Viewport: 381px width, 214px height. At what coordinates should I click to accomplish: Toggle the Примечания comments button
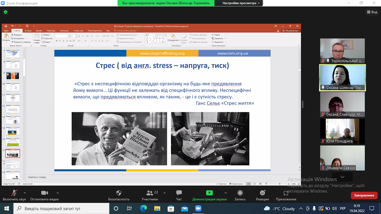pyautogui.click(x=236, y=184)
